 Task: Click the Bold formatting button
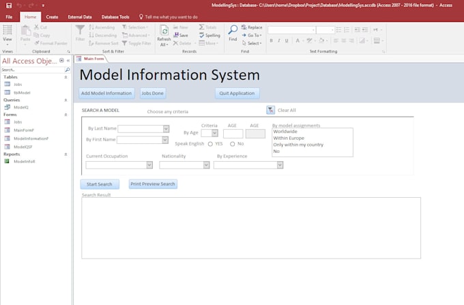click(271, 41)
